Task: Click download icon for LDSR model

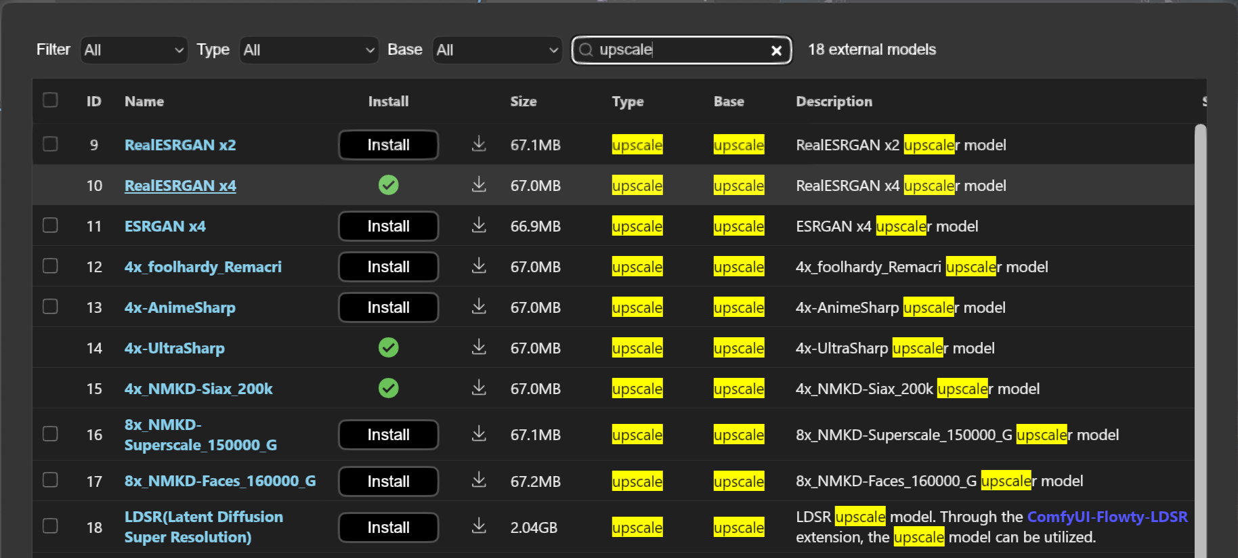Action: [479, 526]
